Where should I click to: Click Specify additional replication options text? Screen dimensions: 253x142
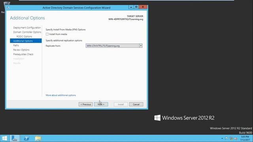click(x=64, y=40)
